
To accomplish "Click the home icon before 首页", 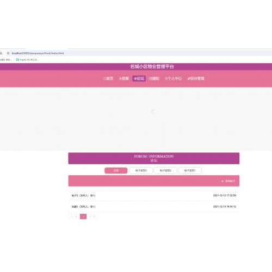I will (104, 78).
